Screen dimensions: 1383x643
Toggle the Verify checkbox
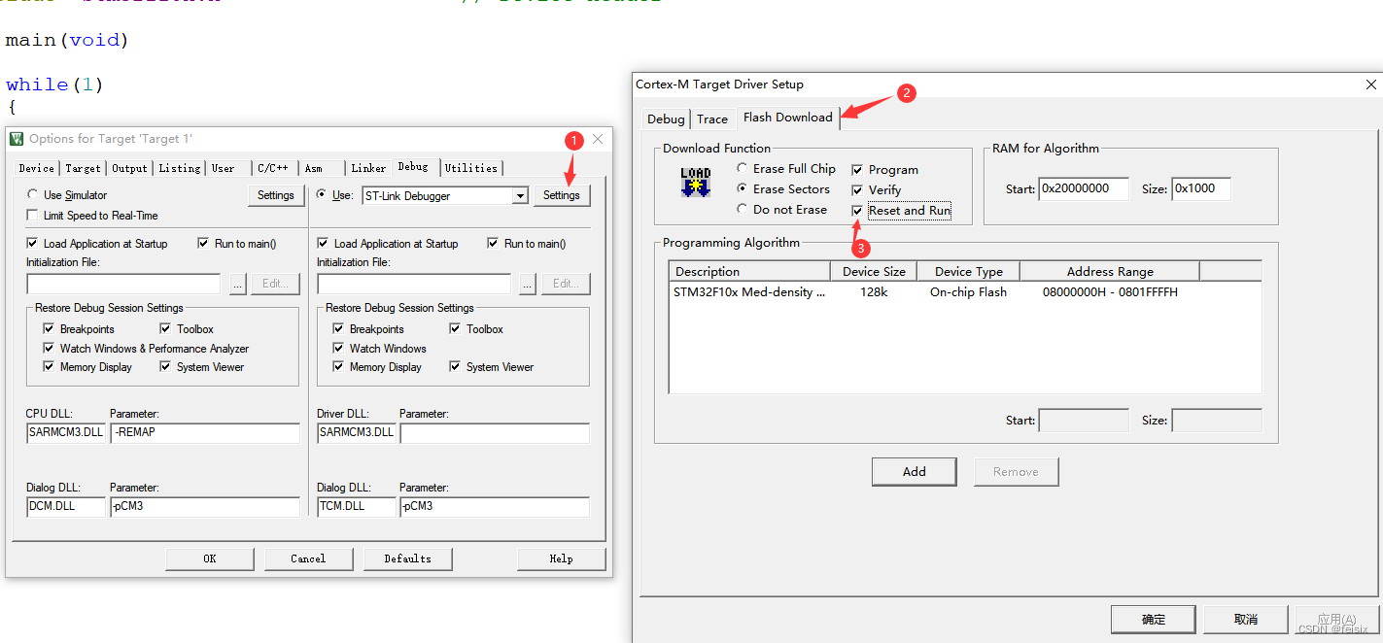(x=857, y=190)
